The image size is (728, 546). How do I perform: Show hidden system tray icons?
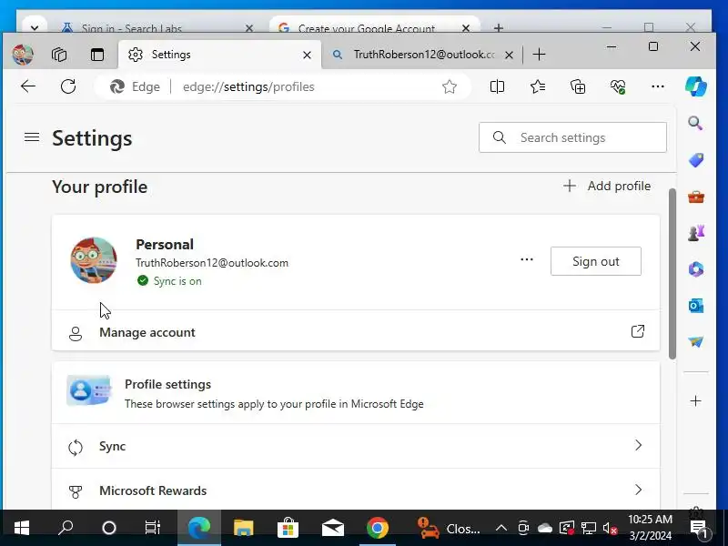pyautogui.click(x=501, y=528)
